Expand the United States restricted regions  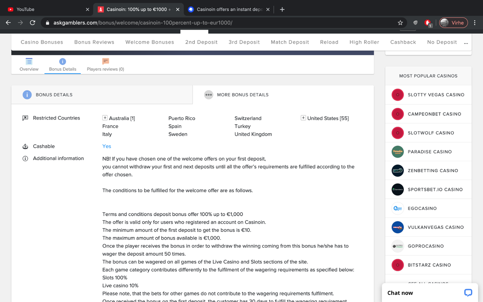pos(303,118)
